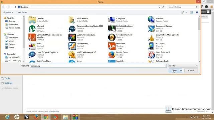This screenshot has width=214, height=120.
Task: Click the refresh icon beside address bar
Action: click(163, 7)
